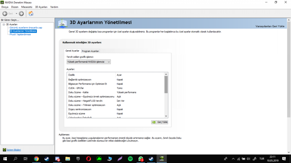This screenshot has height=163, width=291.
Task: Click the Geri Yükle button
Action: [160, 122]
